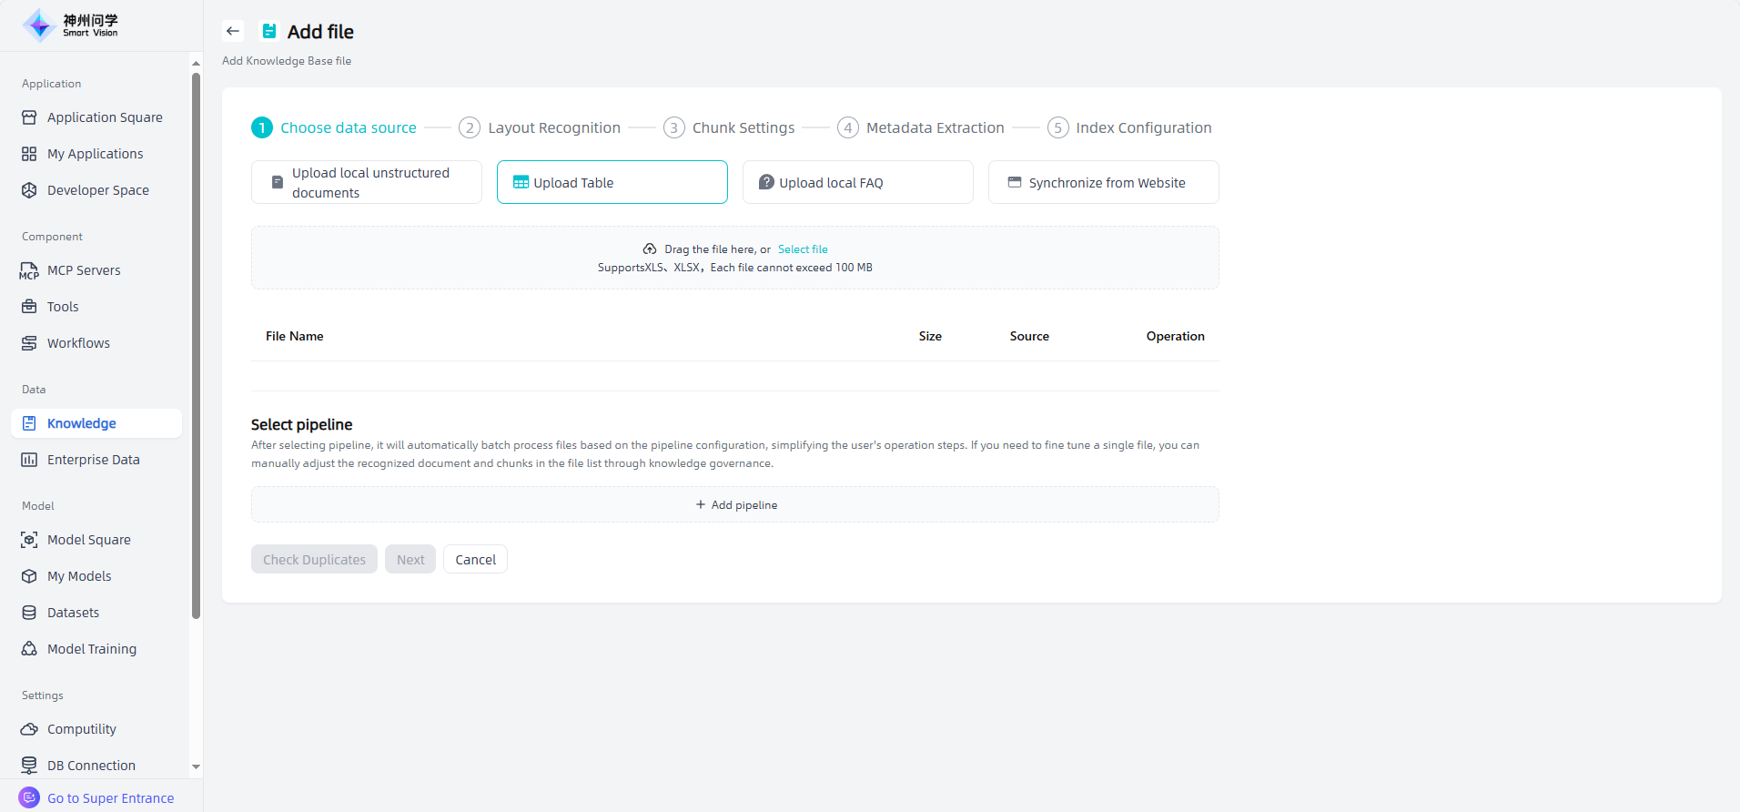Image resolution: width=1740 pixels, height=812 pixels.
Task: Open MCP Servers in sidebar
Action: (x=83, y=270)
